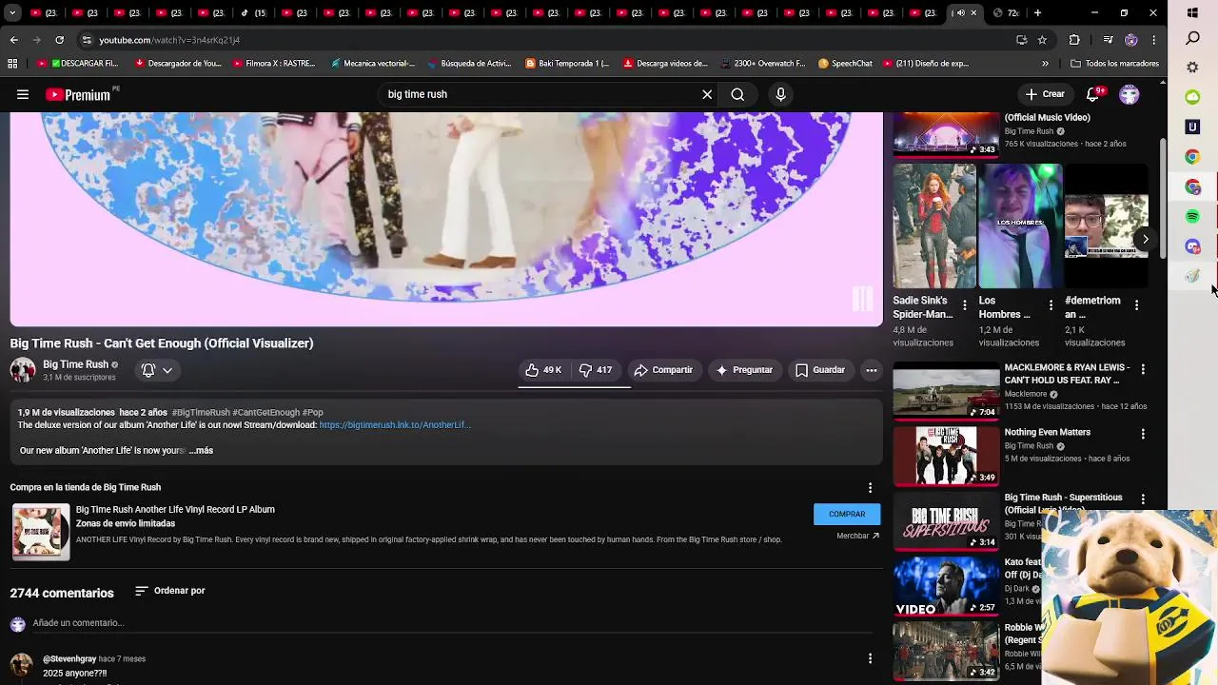Go back in browser
The width and height of the screenshot is (1218, 685).
coord(13,40)
